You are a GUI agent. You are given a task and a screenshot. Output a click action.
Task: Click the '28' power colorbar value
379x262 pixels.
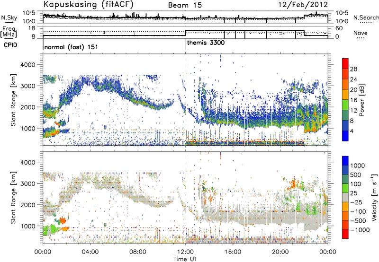click(x=353, y=69)
